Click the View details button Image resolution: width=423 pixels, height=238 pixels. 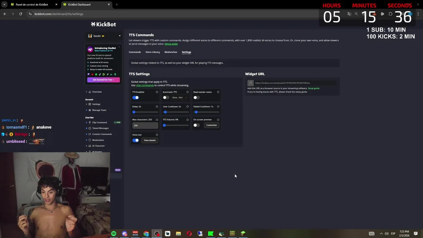click(x=150, y=140)
